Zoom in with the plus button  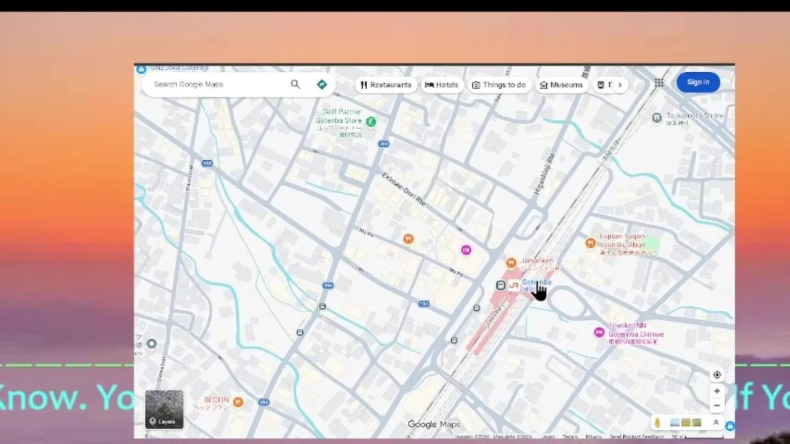[717, 391]
